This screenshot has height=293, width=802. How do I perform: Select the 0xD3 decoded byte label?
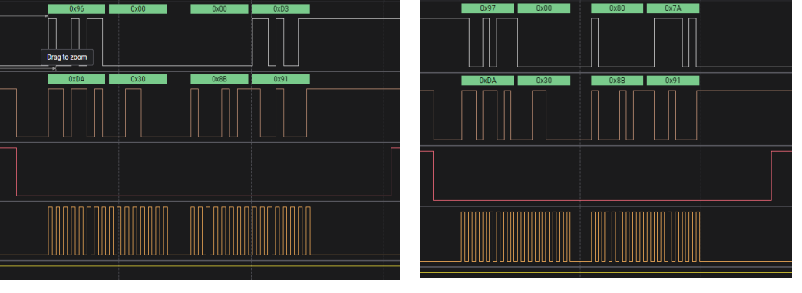(x=281, y=8)
